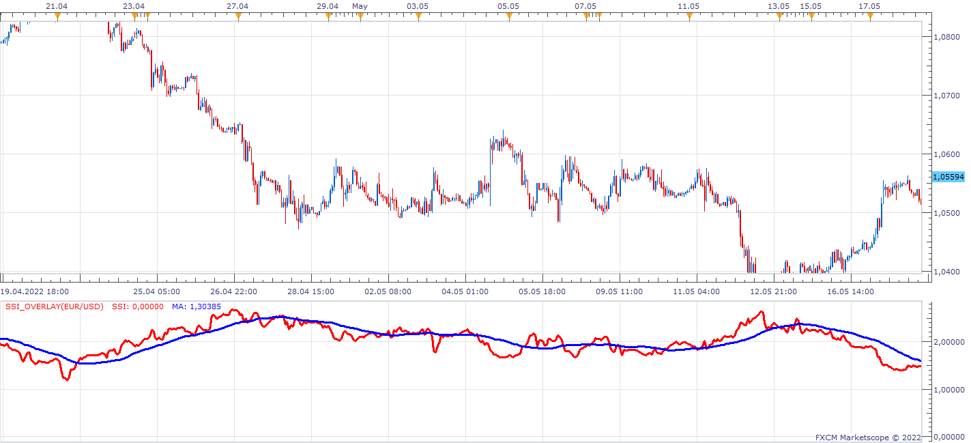Click the orange marker under 11.05
The width and height of the screenshot is (971, 443).
[x=689, y=17]
